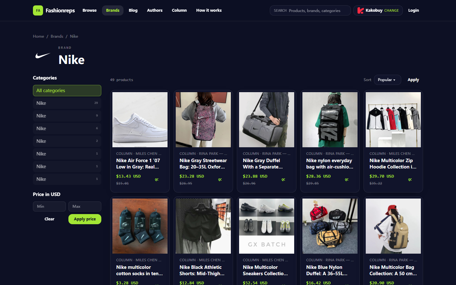456x285 pixels.
Task: Select the All categories filter
Action: click(67, 91)
